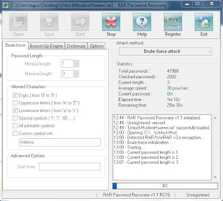Toggle Lowercase letters checkbox

coord(15,110)
